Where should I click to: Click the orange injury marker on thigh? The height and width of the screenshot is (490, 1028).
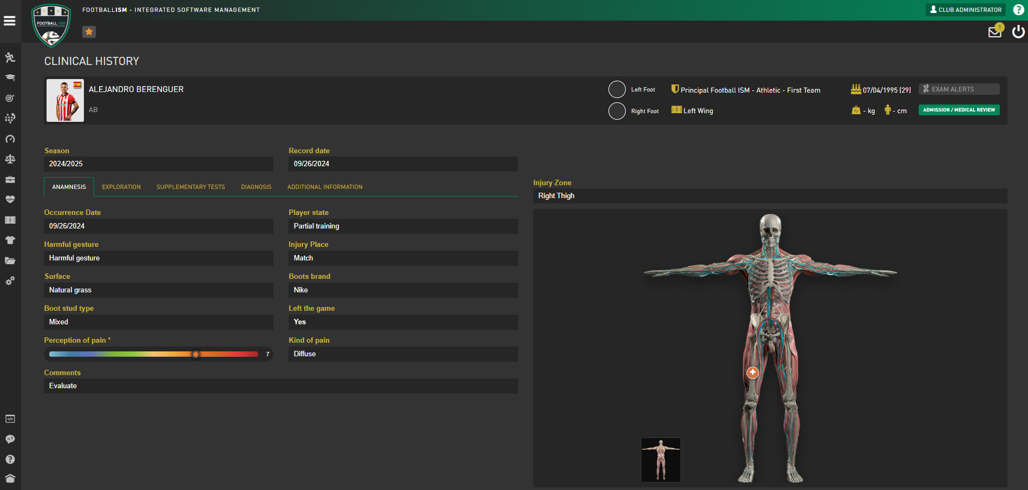click(752, 373)
